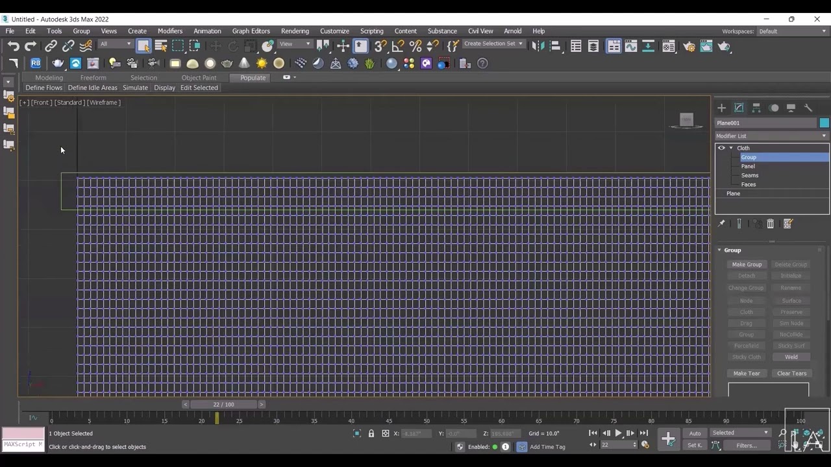Image resolution: width=831 pixels, height=467 pixels.
Task: Click the Make Group button
Action: click(x=747, y=265)
